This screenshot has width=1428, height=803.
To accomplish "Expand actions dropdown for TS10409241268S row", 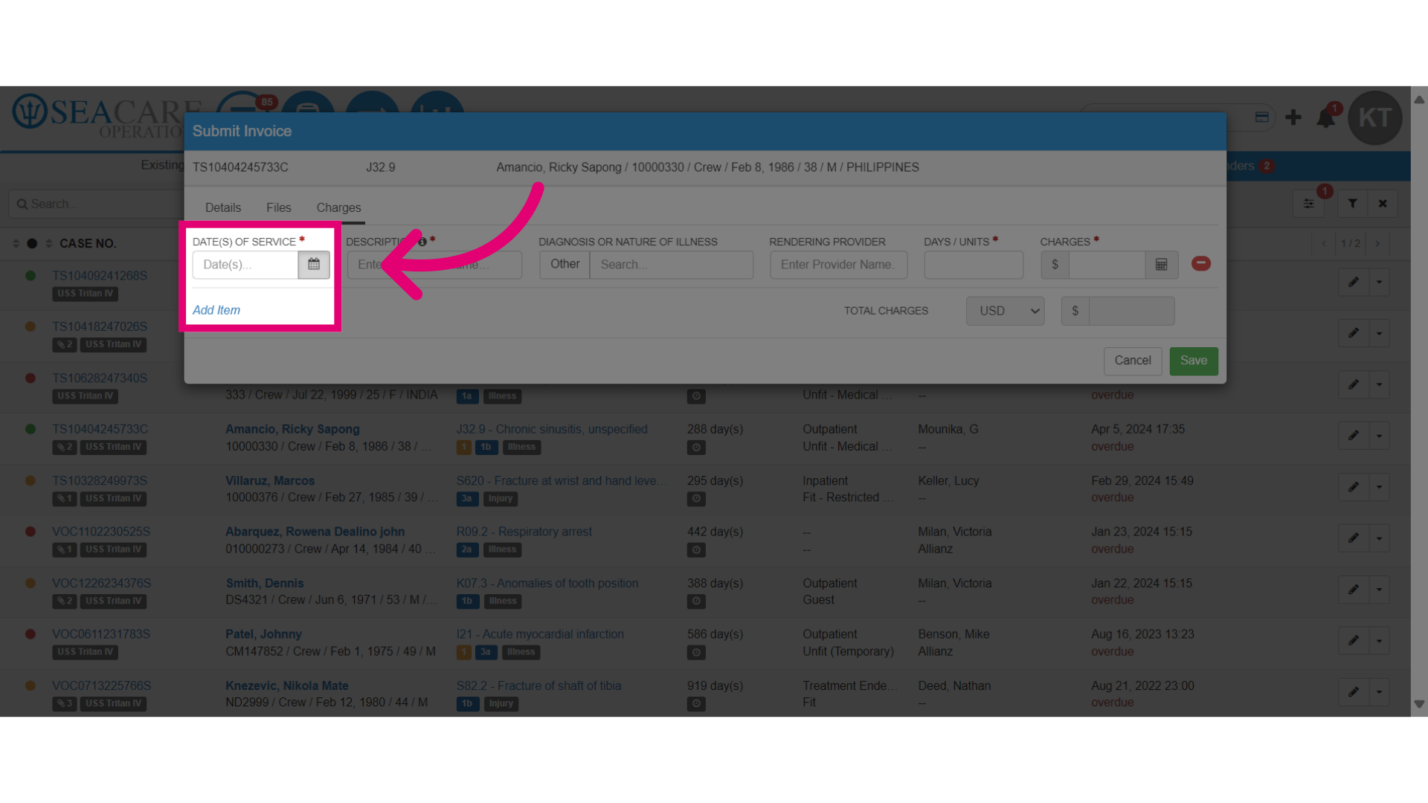I will [1380, 282].
